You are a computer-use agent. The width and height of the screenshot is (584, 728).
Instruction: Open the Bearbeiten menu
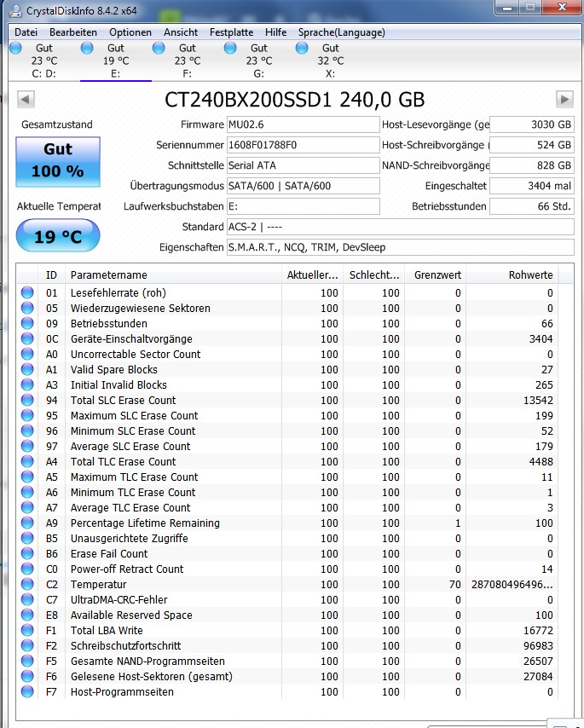(73, 32)
